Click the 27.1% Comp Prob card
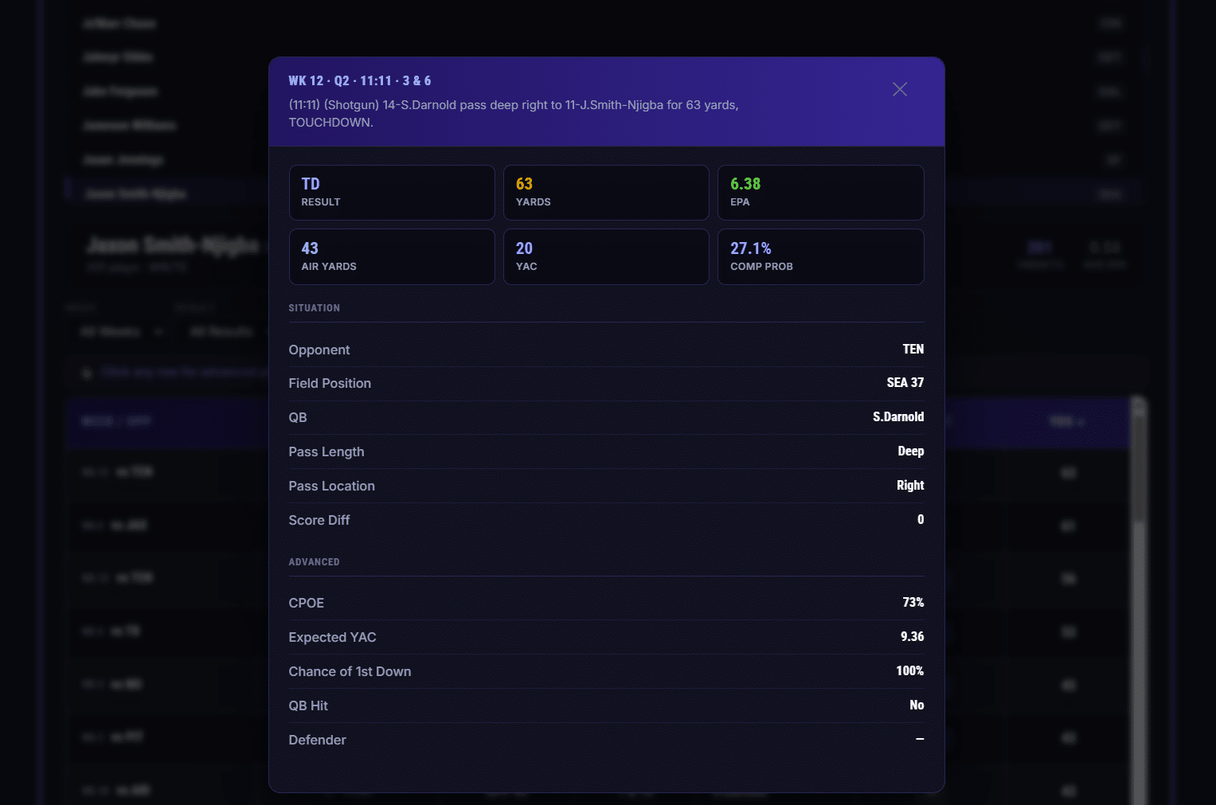Viewport: 1216px width, 805px height. (820, 256)
